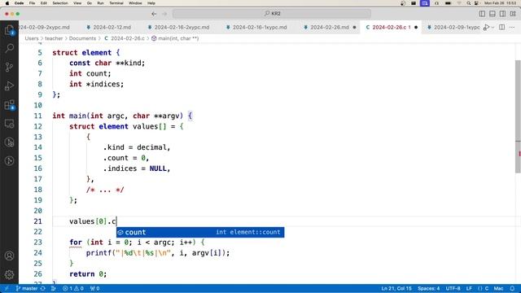This screenshot has width=521, height=293.
Task: Toggle the primary side bar
Action: (x=482, y=14)
